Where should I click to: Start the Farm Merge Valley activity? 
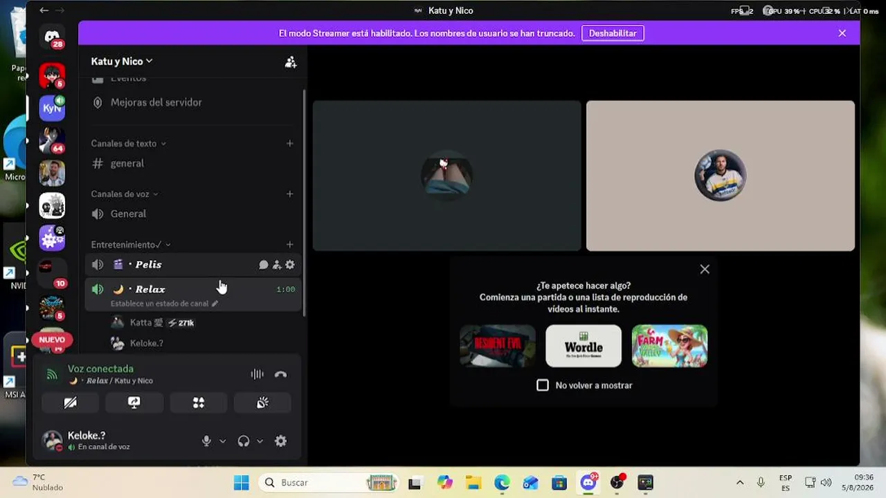(669, 346)
